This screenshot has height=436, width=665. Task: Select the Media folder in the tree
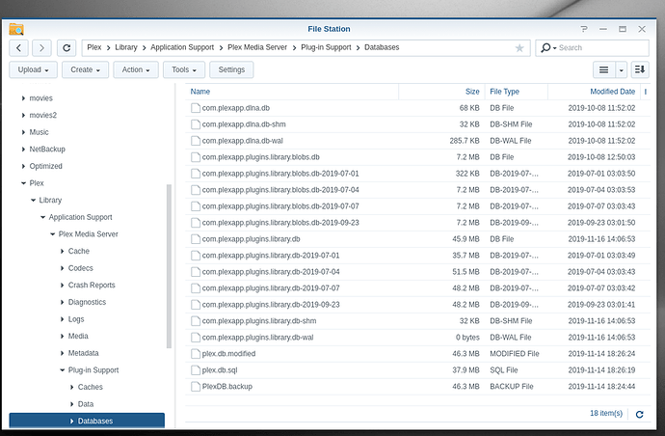pyautogui.click(x=78, y=336)
